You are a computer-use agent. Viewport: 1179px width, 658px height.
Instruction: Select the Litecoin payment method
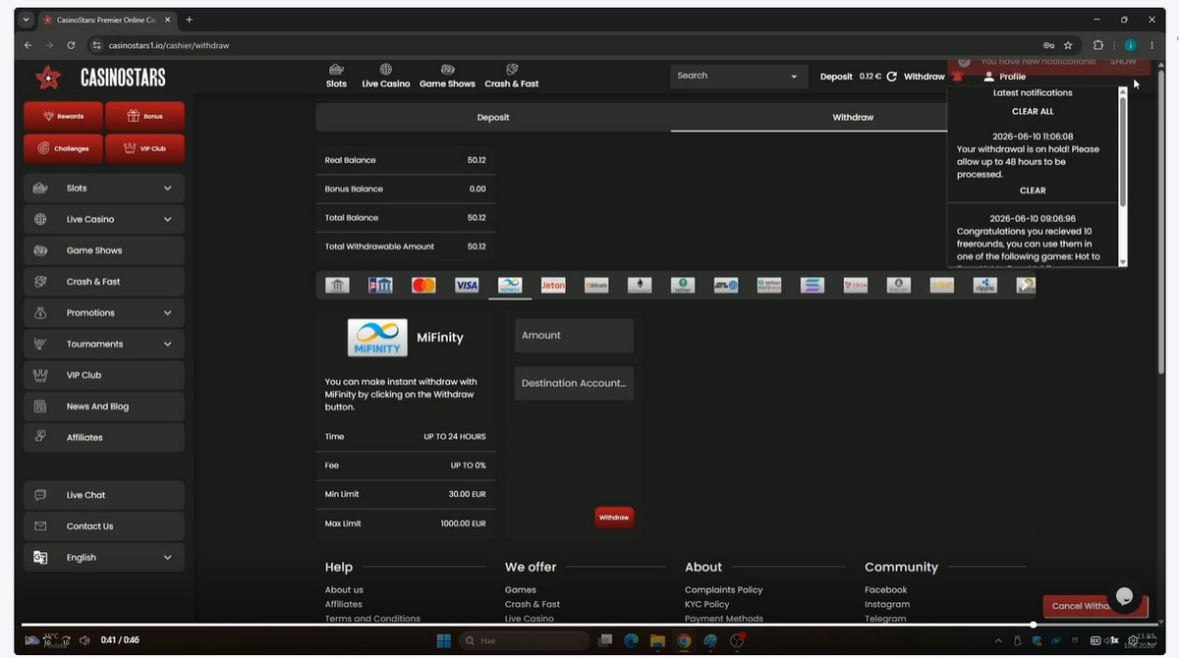coord(898,285)
